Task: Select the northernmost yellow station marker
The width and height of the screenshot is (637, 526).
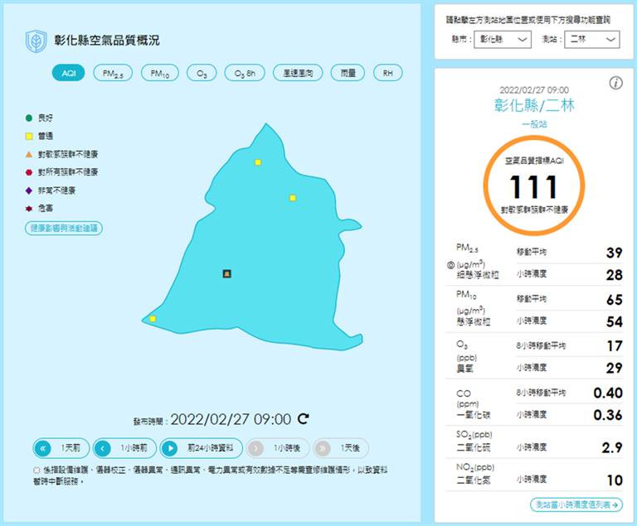Action: tap(258, 162)
